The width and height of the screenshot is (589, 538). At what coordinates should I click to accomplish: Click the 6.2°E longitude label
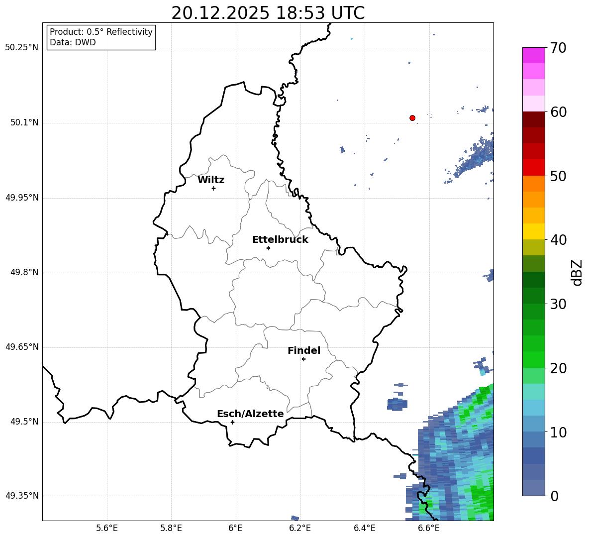[x=300, y=528]
